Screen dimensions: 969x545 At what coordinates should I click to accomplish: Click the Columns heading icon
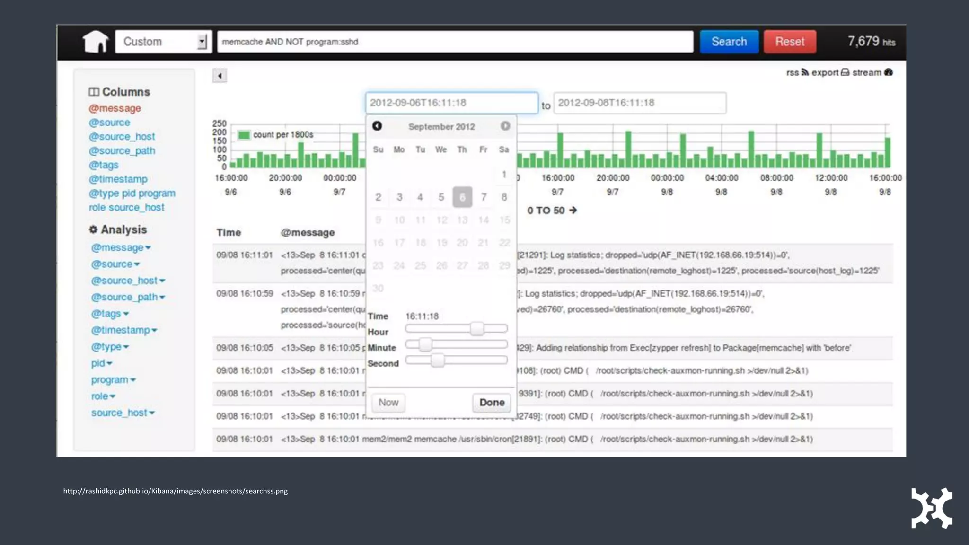94,92
